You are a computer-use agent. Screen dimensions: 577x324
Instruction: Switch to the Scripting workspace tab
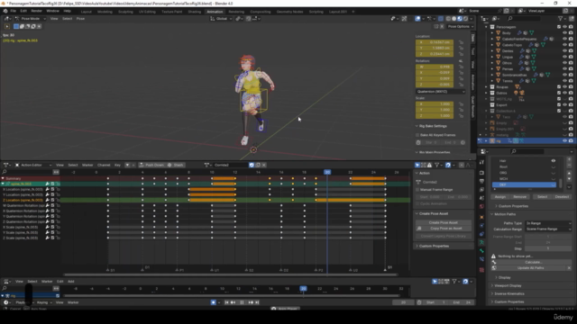click(316, 12)
